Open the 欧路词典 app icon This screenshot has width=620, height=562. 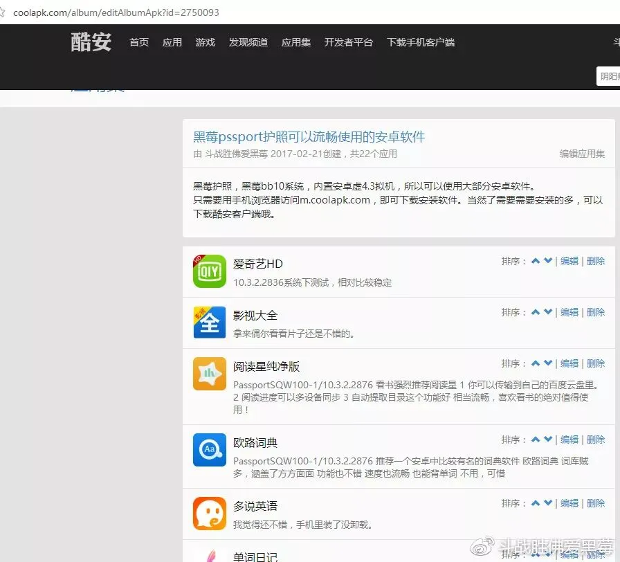(x=210, y=450)
